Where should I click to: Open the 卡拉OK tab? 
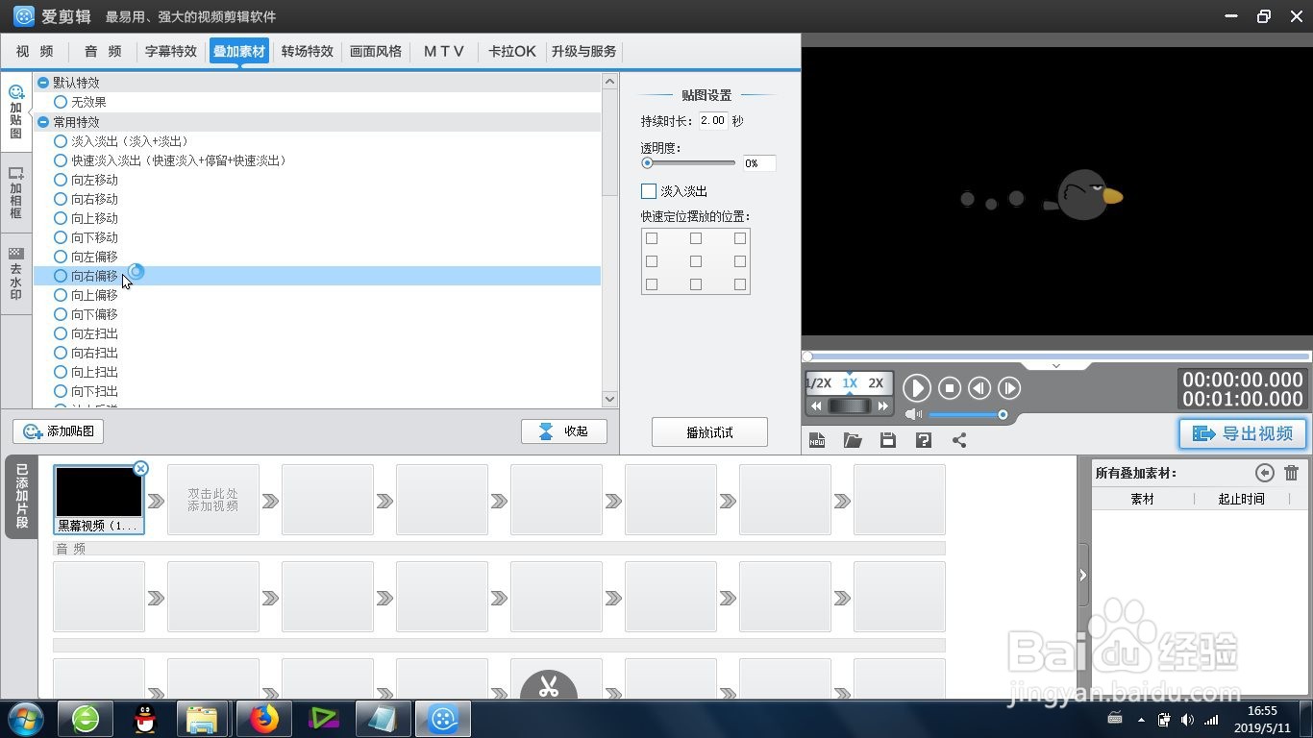[x=512, y=52]
